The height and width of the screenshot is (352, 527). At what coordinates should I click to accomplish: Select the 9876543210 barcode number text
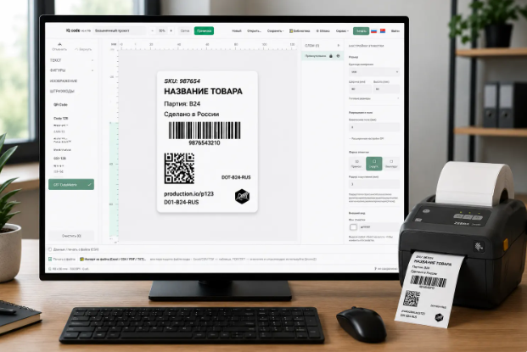coord(205,142)
